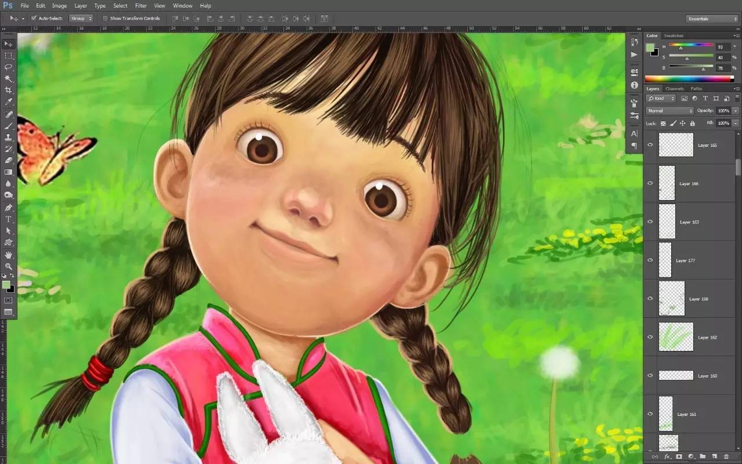This screenshot has height=464, width=742.
Task: Open the Essentials workspace dropdown
Action: click(x=711, y=19)
